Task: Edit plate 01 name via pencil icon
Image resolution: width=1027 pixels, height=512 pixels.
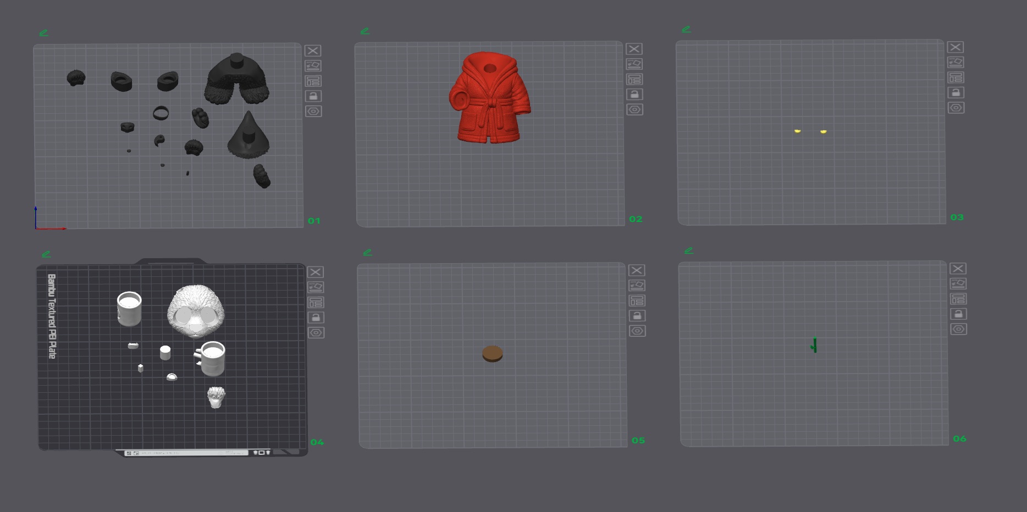Action: pos(44,33)
